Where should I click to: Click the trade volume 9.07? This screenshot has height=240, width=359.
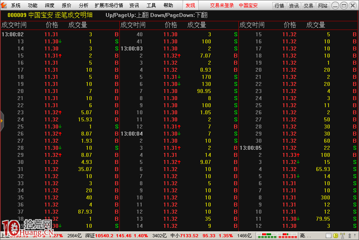click(x=205, y=162)
